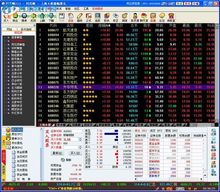Open the 工具 menu
Image resolution: width=220 pixels, height=192 pixels.
point(86,9)
